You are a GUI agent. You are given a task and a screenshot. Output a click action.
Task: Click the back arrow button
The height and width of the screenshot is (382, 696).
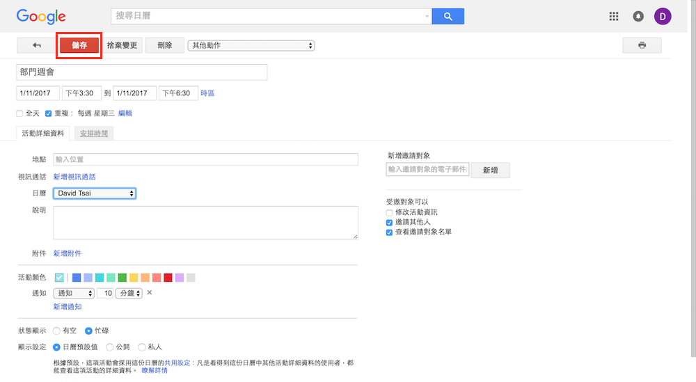click(x=37, y=45)
